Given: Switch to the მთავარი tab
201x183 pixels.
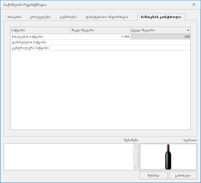Looking at the screenshot, I should click(x=14, y=17).
